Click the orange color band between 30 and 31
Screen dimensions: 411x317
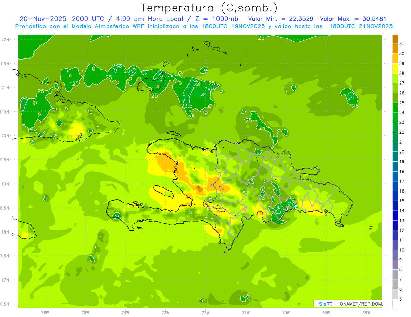(395, 49)
